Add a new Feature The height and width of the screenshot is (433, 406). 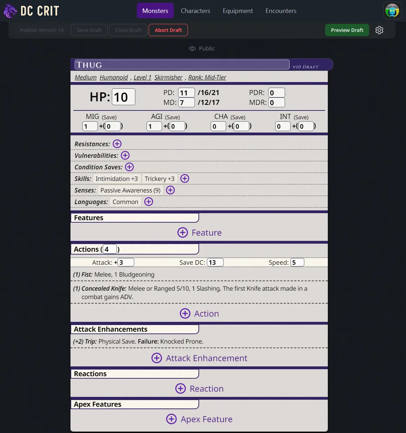(x=199, y=232)
